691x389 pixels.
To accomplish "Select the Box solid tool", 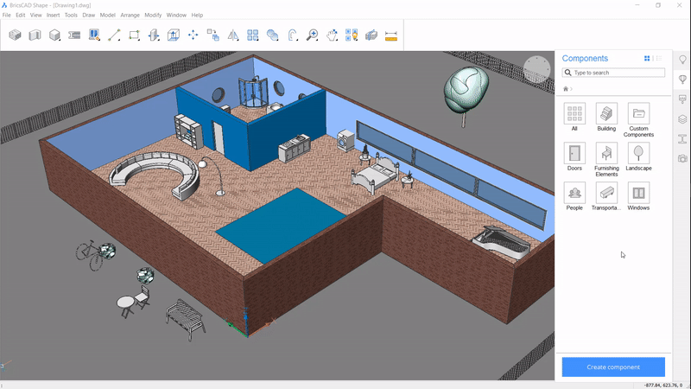I will [x=54, y=35].
